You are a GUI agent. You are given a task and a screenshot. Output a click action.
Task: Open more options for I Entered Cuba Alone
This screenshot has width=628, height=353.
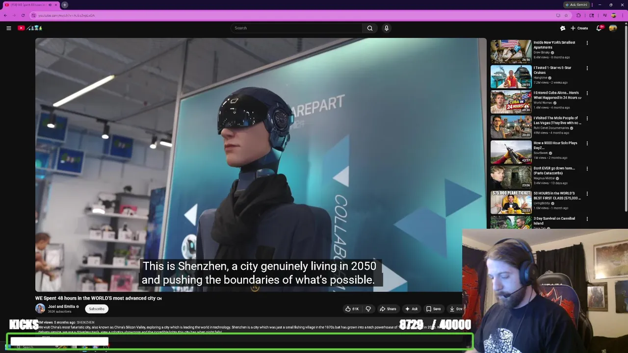[x=587, y=93]
